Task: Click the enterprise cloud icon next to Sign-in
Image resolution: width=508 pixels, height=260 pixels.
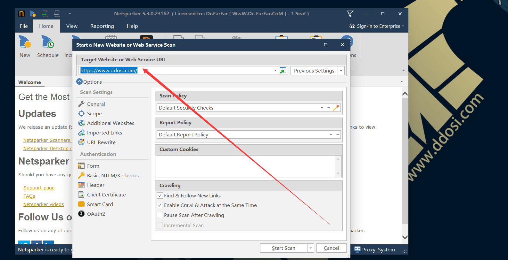Action: (352, 26)
